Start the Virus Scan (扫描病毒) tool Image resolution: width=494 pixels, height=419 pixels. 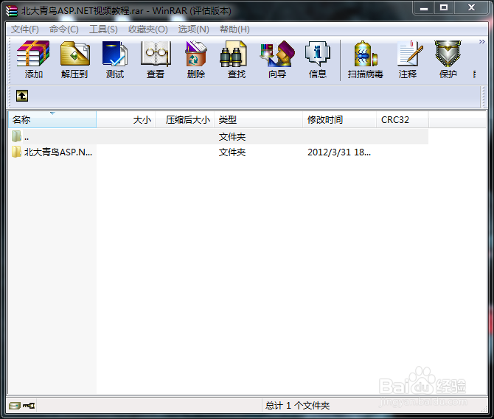366,60
